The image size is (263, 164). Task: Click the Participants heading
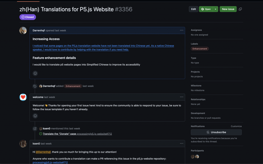197,151
